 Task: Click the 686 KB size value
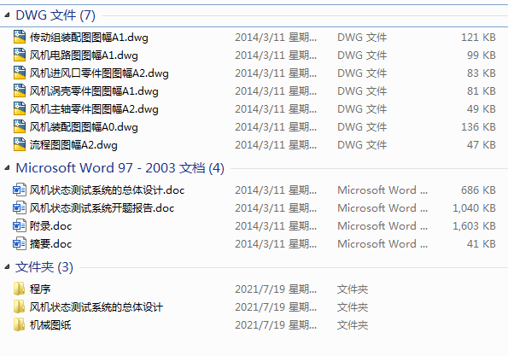tap(478, 190)
